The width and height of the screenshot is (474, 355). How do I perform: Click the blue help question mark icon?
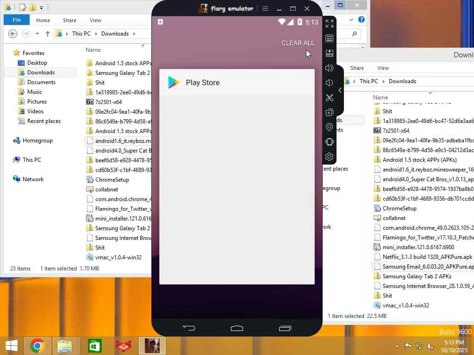[x=361, y=19]
